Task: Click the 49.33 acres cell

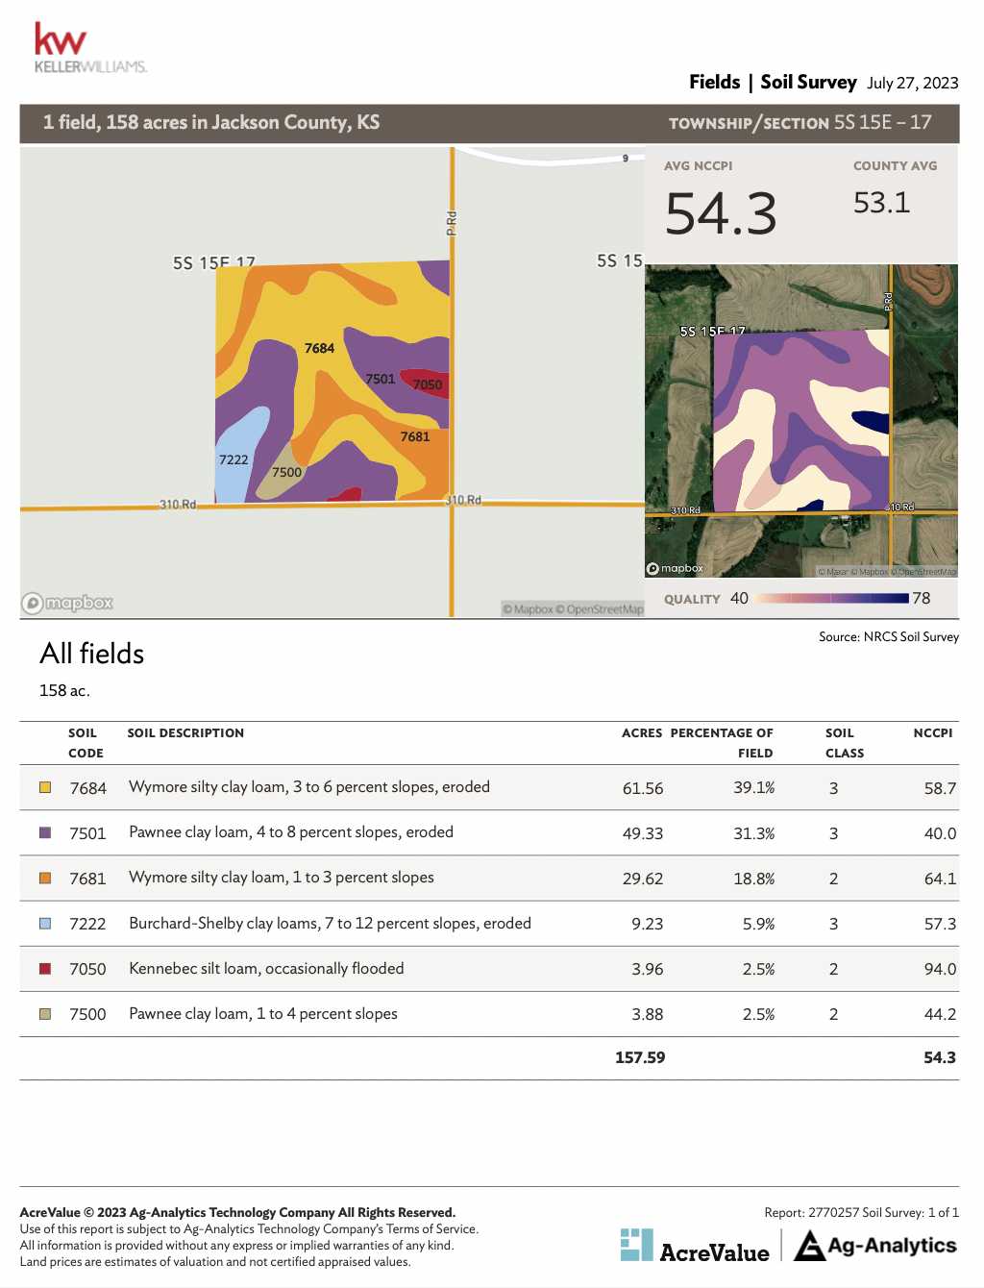Action: click(x=643, y=833)
